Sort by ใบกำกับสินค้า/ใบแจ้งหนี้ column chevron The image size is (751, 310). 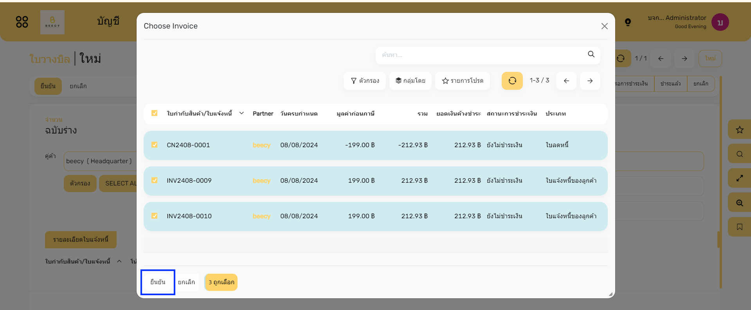coord(241,113)
